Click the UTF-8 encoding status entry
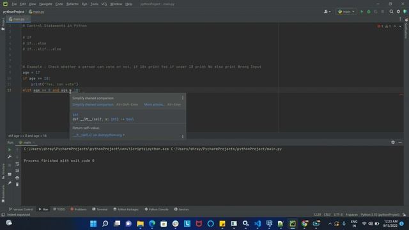Screen dimensions: 409x230 click(x=338, y=215)
